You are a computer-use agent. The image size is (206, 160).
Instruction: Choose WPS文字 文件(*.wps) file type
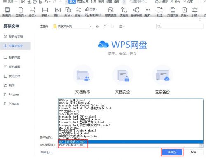131,100
